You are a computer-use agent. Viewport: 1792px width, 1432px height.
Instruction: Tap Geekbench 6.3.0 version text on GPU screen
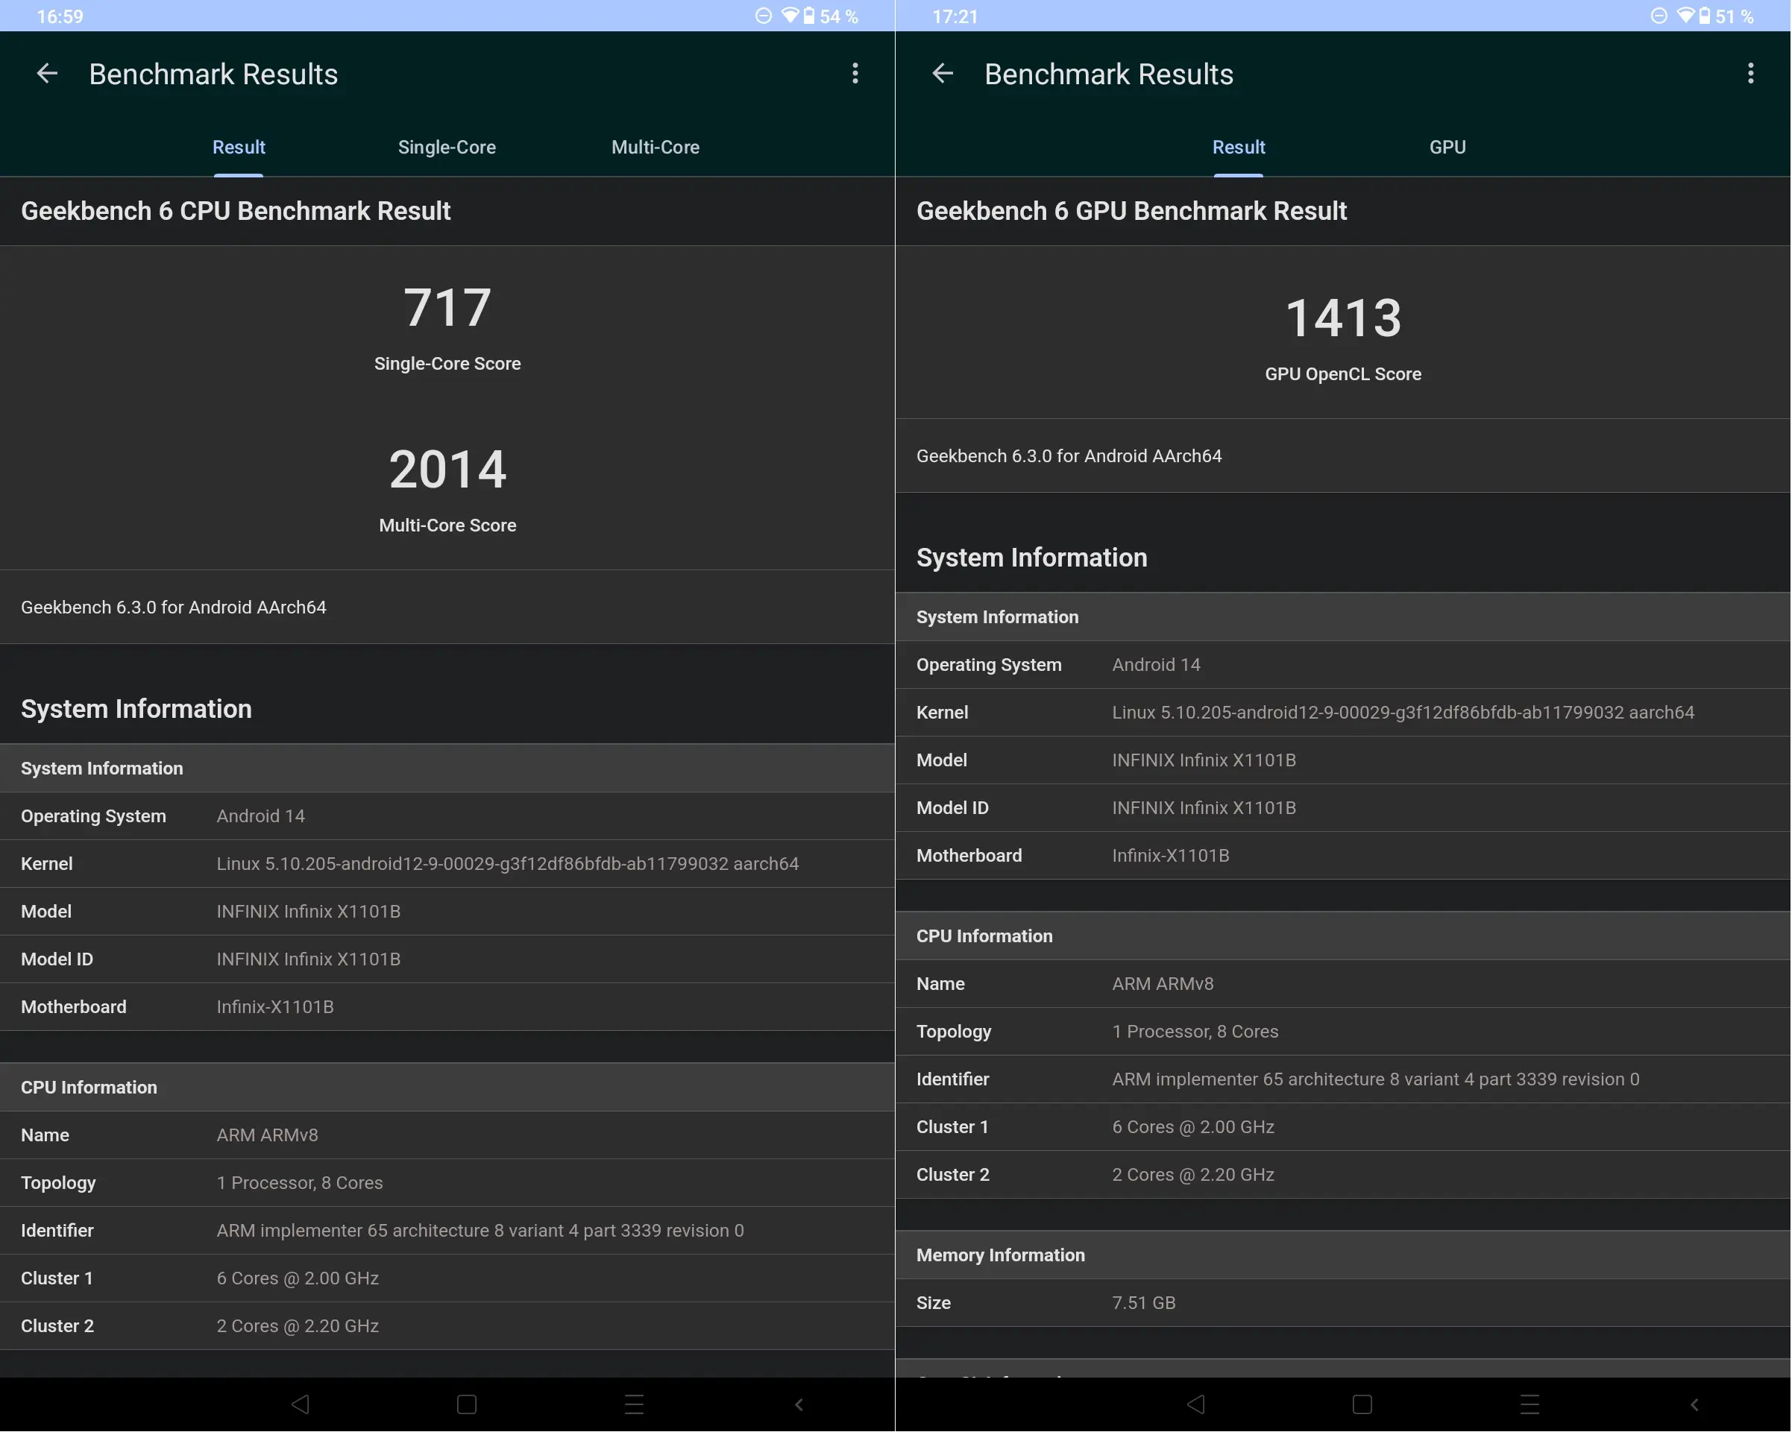coord(1069,456)
